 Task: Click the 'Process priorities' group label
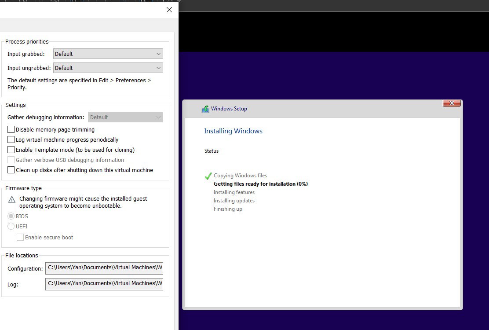click(27, 42)
